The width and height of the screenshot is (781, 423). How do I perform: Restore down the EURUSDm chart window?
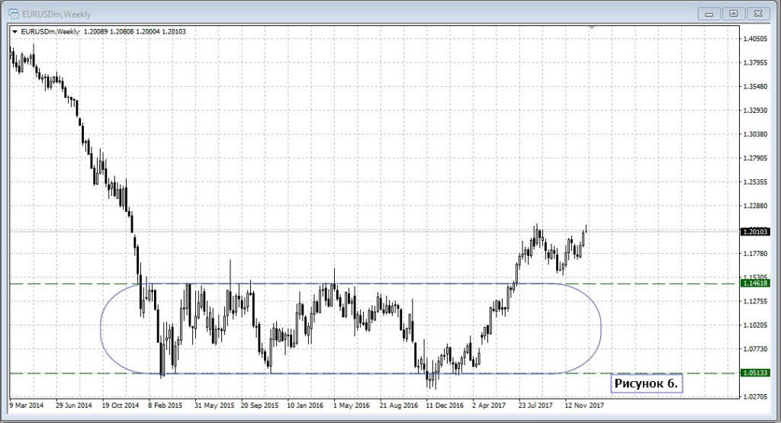(733, 13)
